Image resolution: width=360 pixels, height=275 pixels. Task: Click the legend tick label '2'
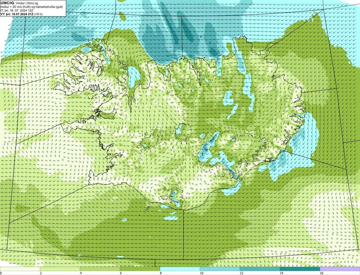point(41,273)
